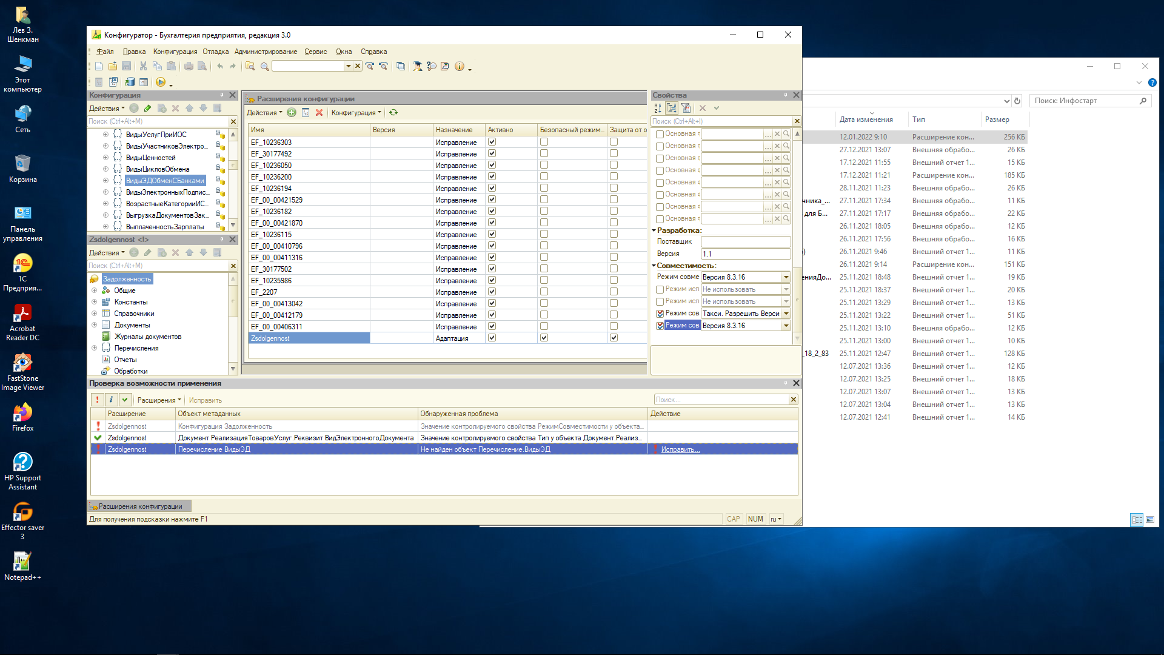Click the Open file folder icon
This screenshot has height=655, width=1164.
pos(113,66)
